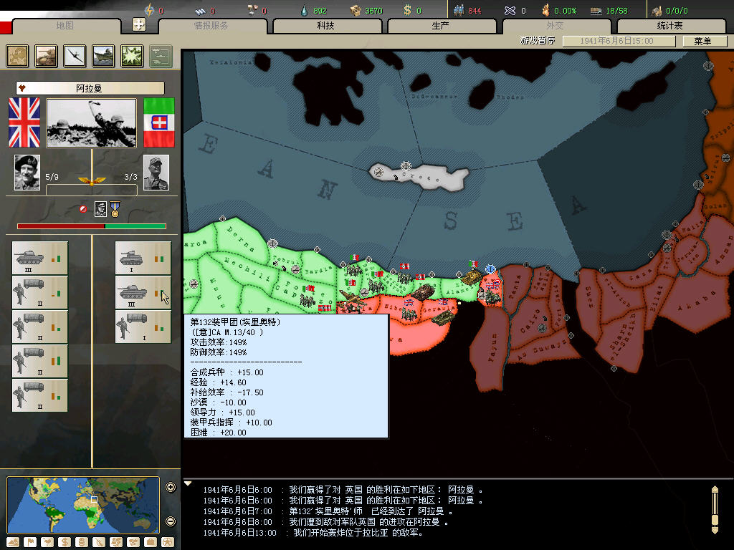
Task: Click the Italian flag in battle panel
Action: [159, 122]
